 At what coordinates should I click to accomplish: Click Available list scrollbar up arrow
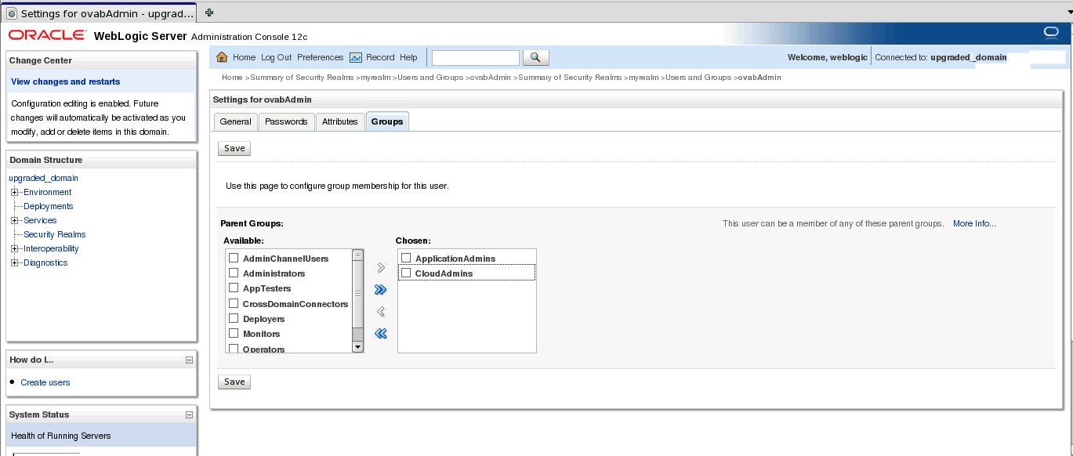pyautogui.click(x=358, y=255)
